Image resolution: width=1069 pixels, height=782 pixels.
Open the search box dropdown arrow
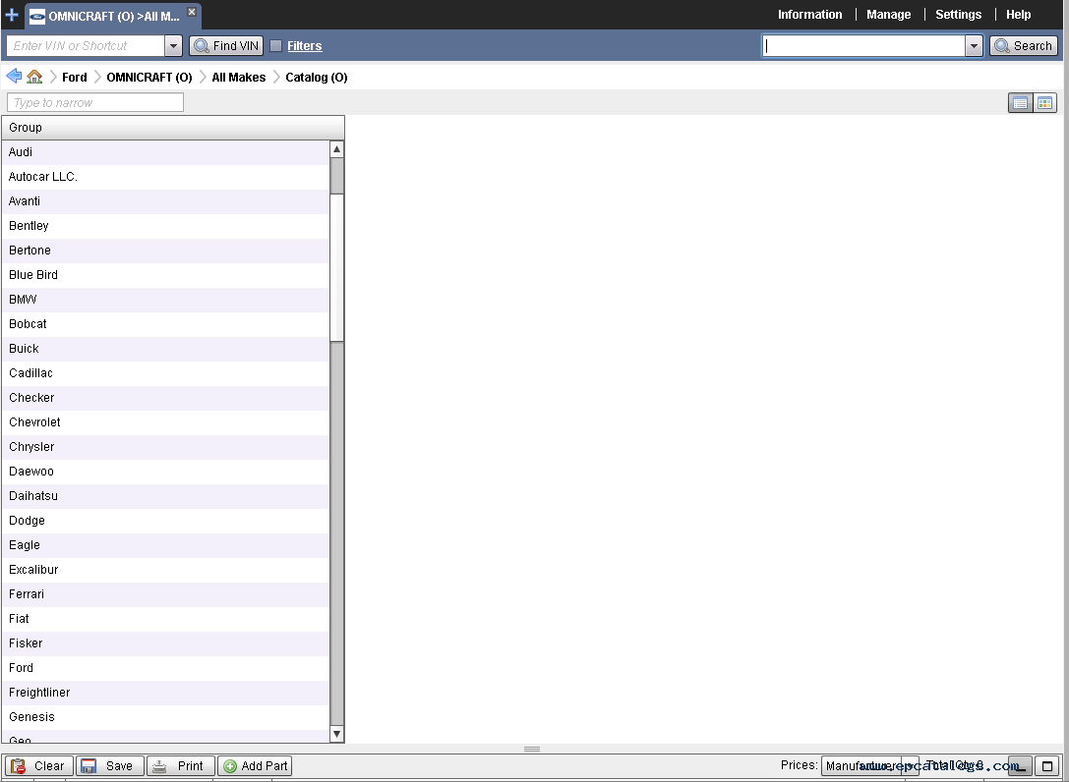974,46
